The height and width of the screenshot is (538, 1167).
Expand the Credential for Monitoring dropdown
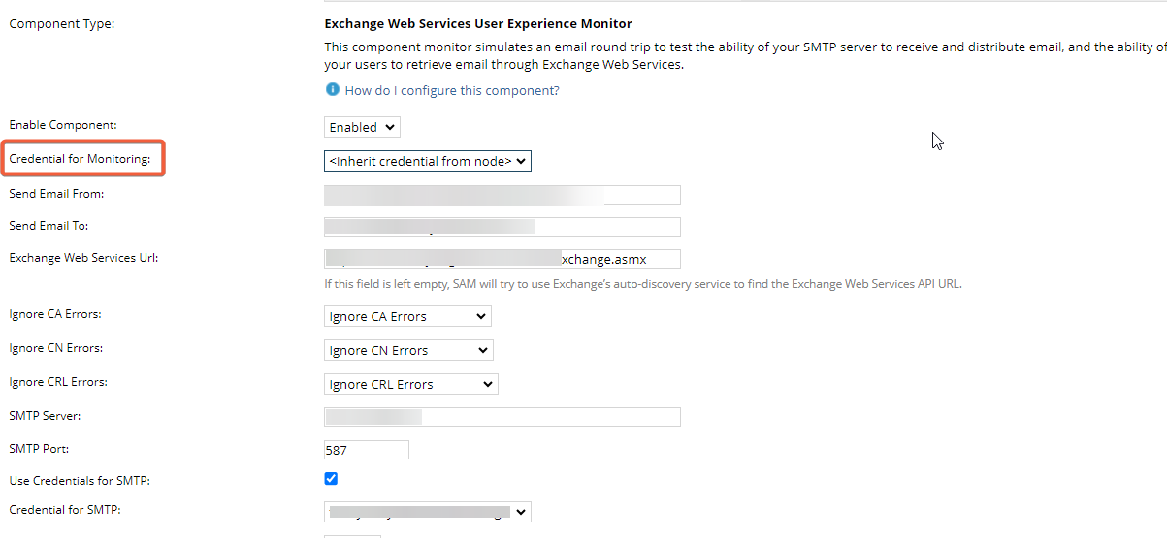point(428,161)
